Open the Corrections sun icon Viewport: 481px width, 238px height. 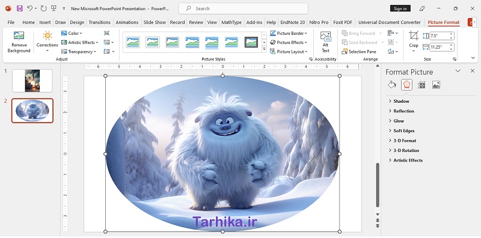coord(47,35)
